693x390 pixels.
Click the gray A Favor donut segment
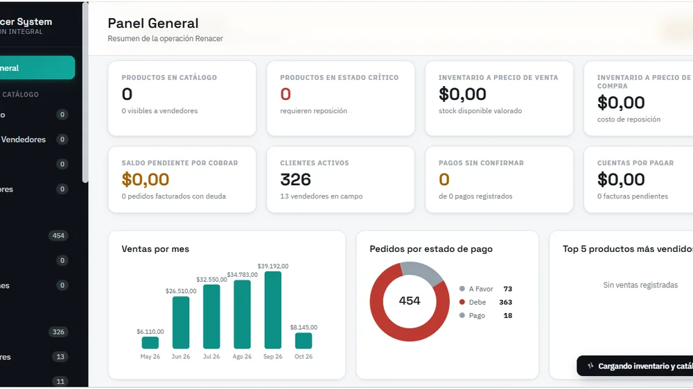421,271
